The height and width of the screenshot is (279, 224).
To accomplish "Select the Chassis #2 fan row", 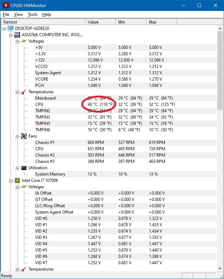I will tap(126, 155).
